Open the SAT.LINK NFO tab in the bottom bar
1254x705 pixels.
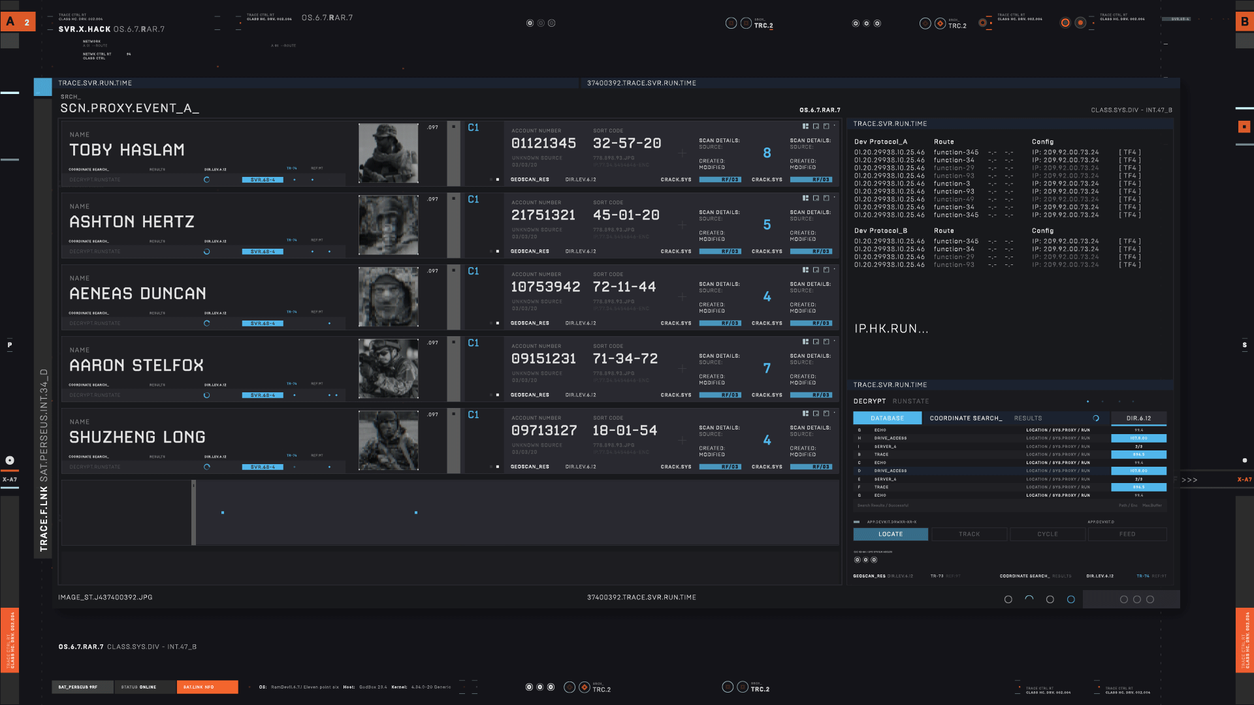[207, 687]
